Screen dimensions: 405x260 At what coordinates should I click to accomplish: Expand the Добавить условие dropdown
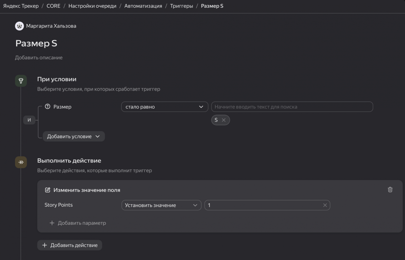coord(73,136)
